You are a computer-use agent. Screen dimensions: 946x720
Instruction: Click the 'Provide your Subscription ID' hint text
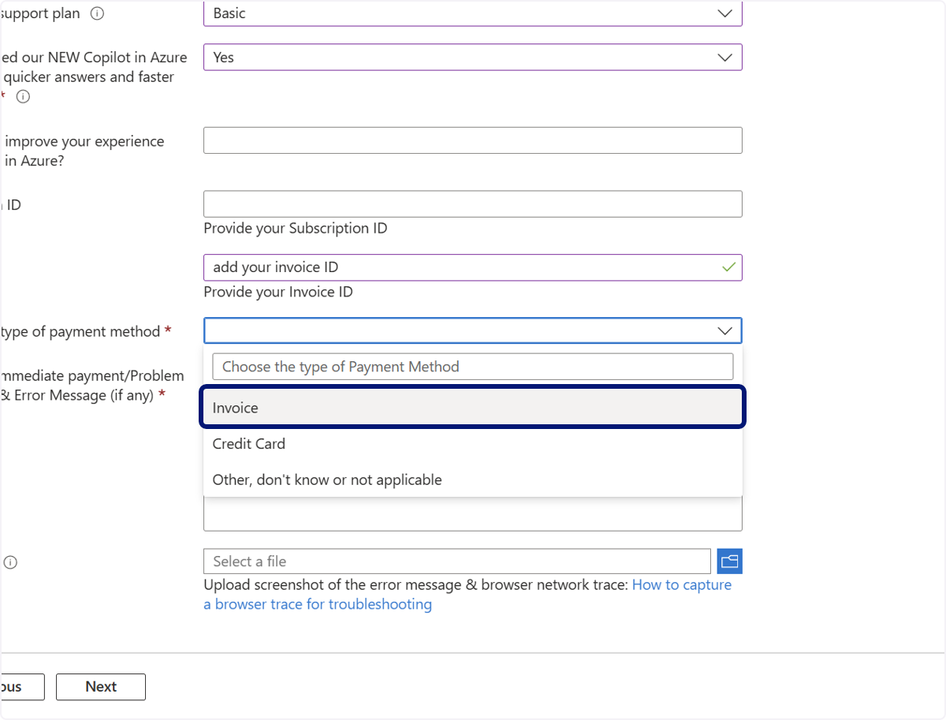click(296, 229)
